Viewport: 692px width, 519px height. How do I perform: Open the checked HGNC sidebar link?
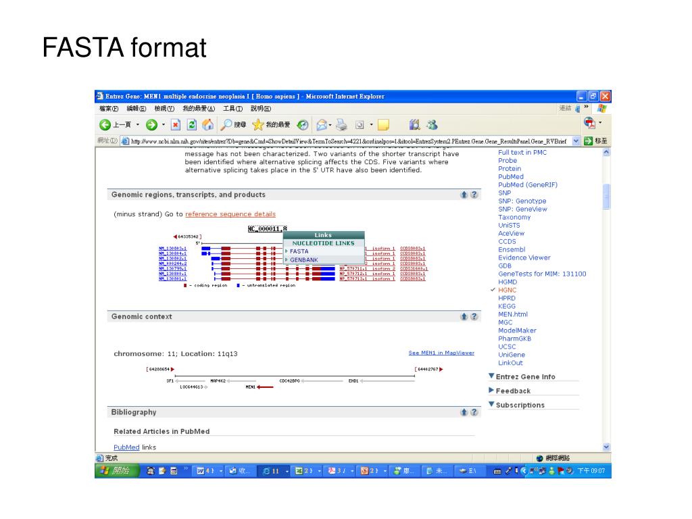point(507,290)
